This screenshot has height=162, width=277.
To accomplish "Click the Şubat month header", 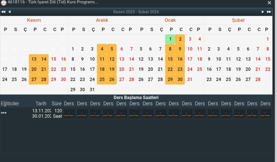I will click(x=238, y=20).
